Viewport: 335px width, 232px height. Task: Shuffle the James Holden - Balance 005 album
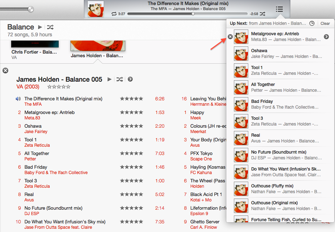coord(119,79)
